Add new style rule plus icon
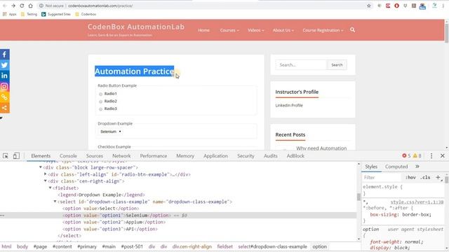This screenshot has width=449, height=252. pyautogui.click(x=438, y=177)
